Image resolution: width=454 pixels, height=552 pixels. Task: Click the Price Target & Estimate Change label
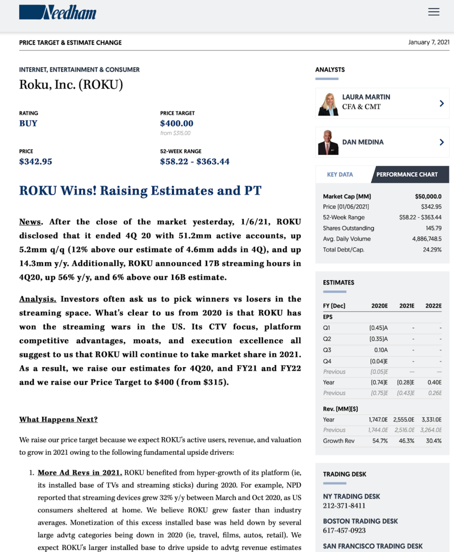coord(71,42)
